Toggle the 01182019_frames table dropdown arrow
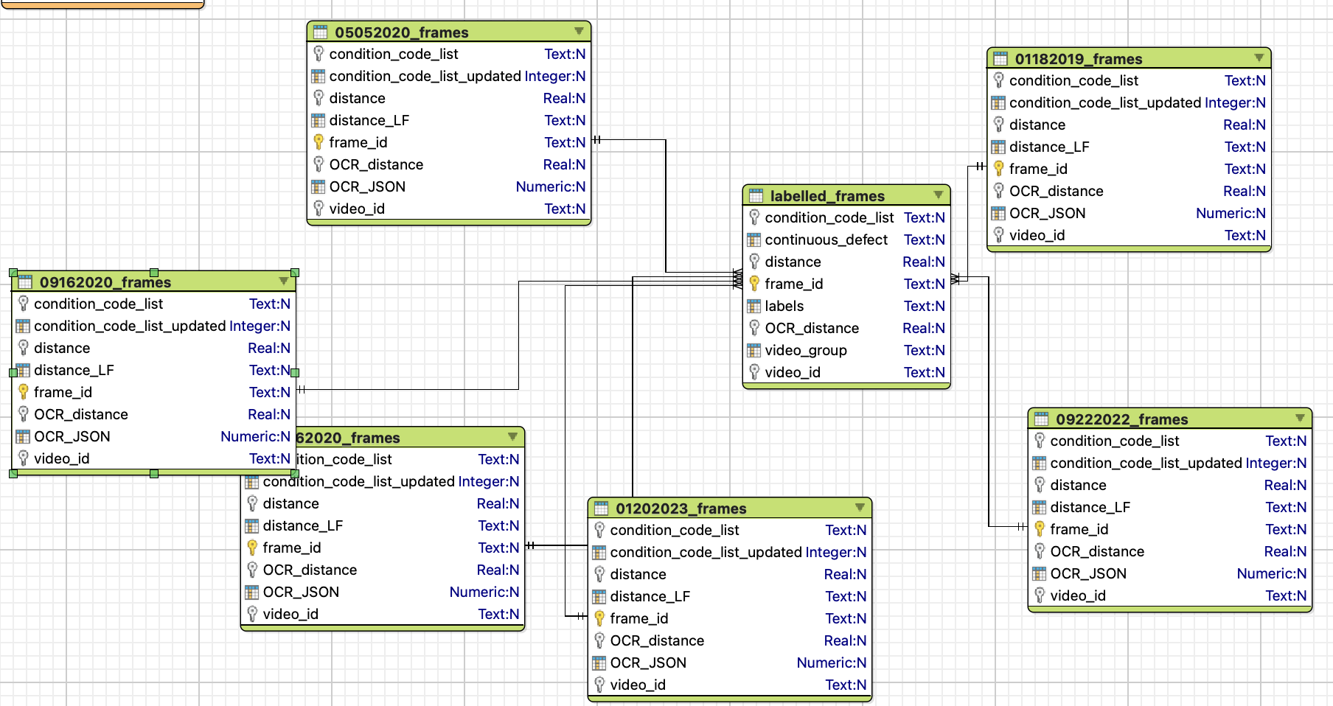The width and height of the screenshot is (1333, 706). (x=1259, y=57)
